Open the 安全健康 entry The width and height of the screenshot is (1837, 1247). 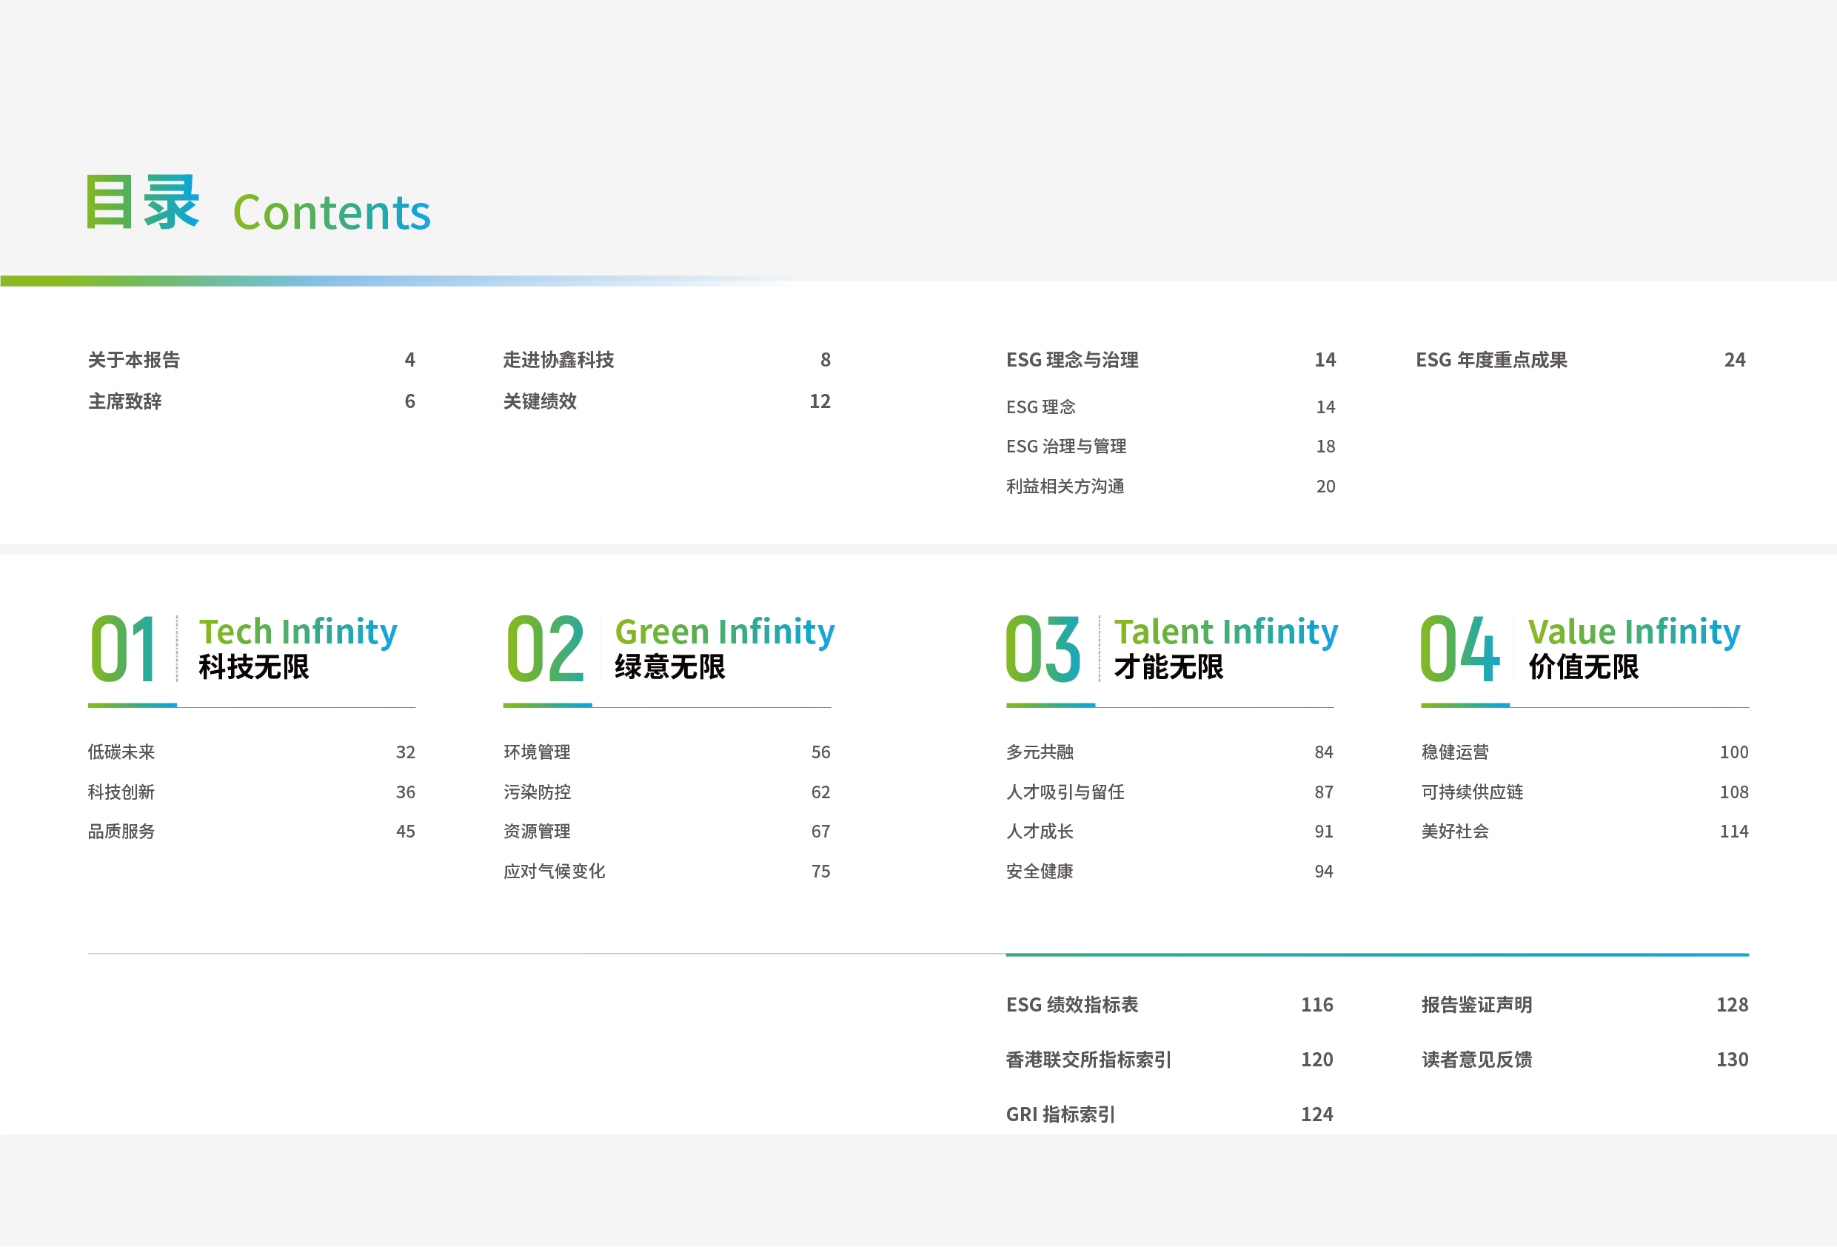coord(1040,872)
